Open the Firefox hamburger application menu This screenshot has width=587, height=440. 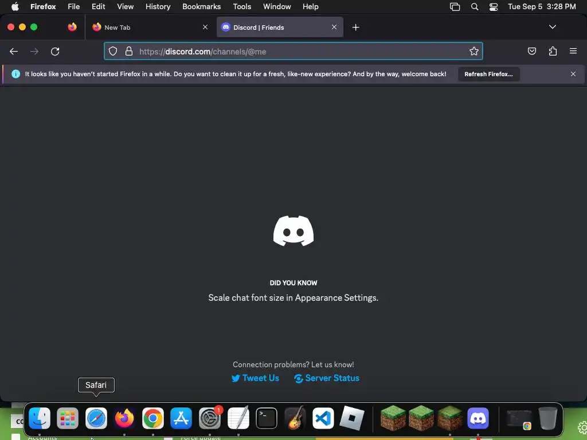tap(573, 51)
